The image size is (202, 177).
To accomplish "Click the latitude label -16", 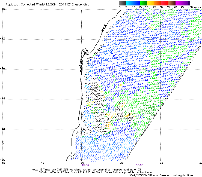I will 2,99.
